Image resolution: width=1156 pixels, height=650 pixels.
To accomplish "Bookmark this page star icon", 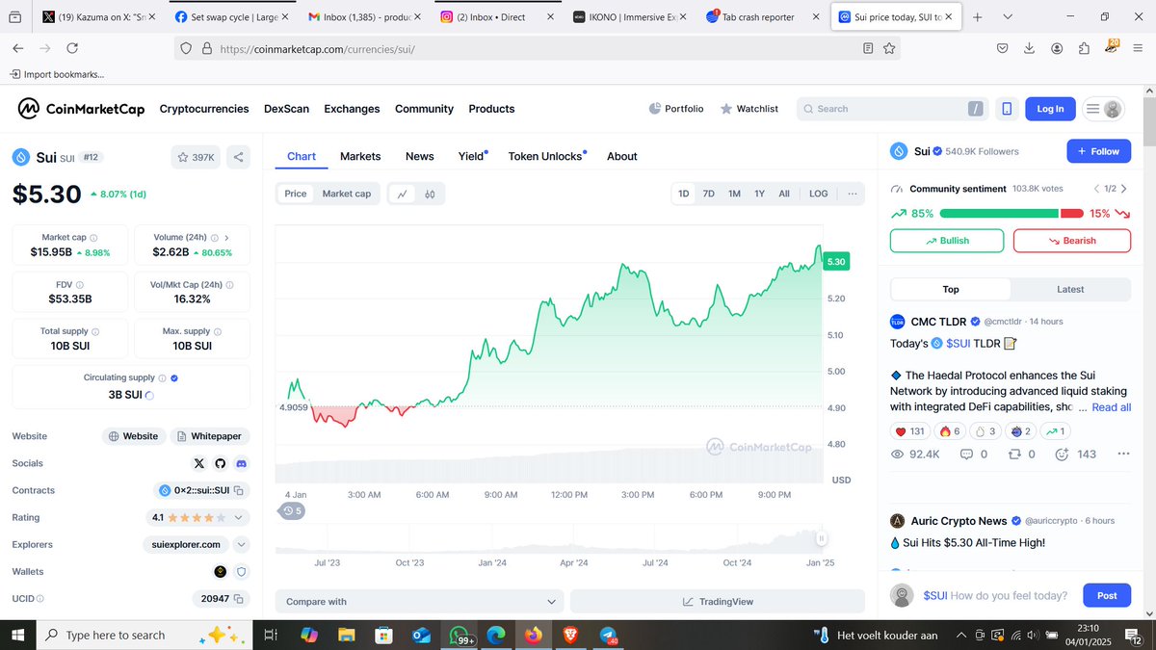I will (890, 48).
